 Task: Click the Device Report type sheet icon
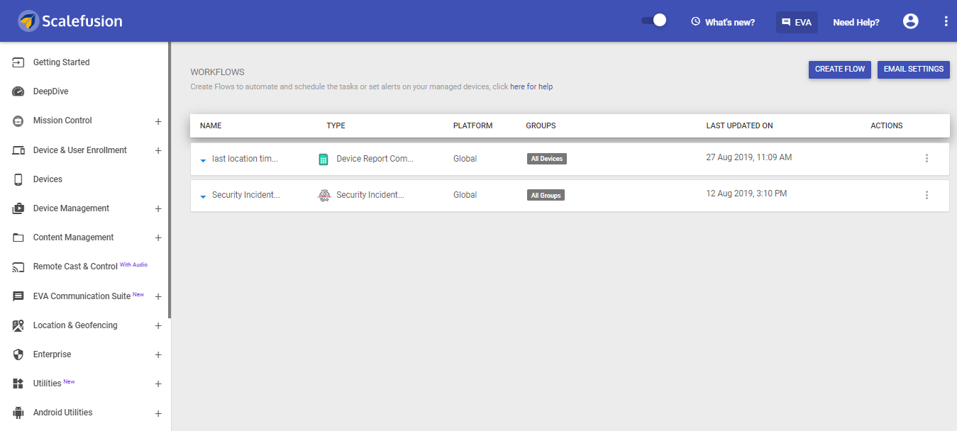tap(323, 159)
